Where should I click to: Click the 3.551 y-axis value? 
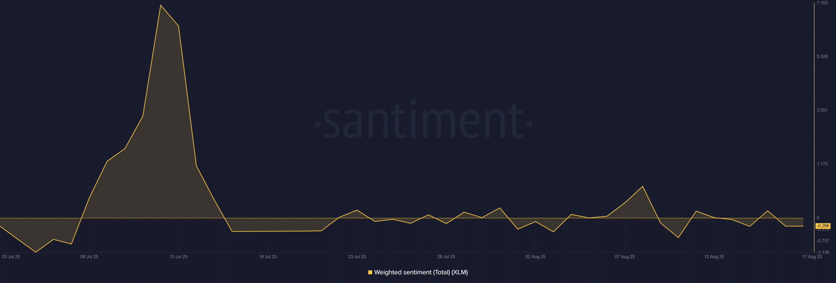point(822,110)
